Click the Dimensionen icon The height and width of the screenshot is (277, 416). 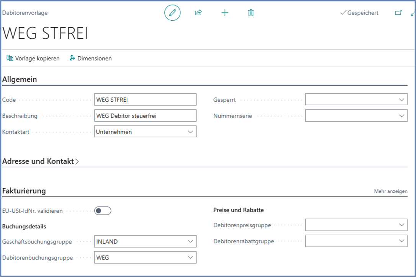72,58
